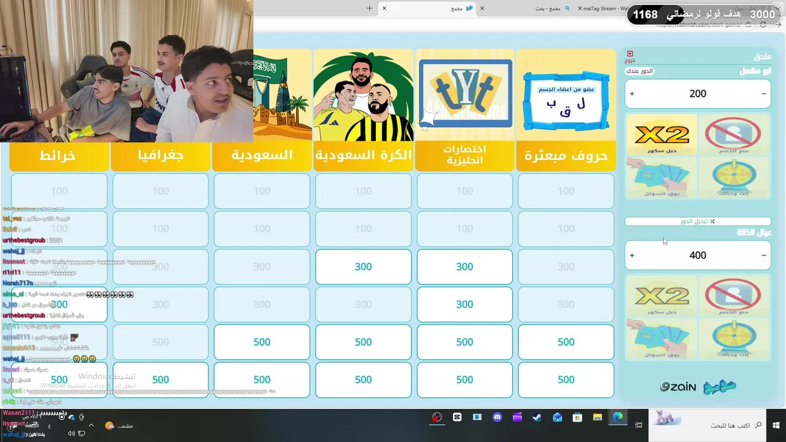Click the السعودية category title

[262, 156]
